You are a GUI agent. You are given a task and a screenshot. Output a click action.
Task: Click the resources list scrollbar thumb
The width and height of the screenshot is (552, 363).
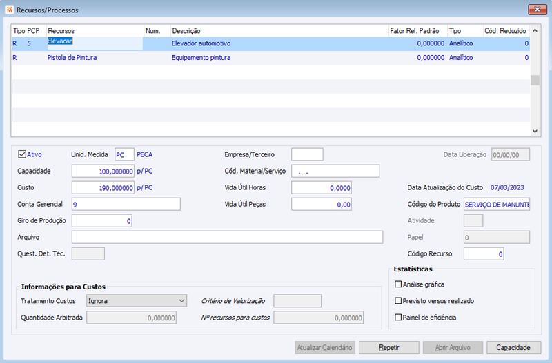pyautogui.click(x=535, y=80)
